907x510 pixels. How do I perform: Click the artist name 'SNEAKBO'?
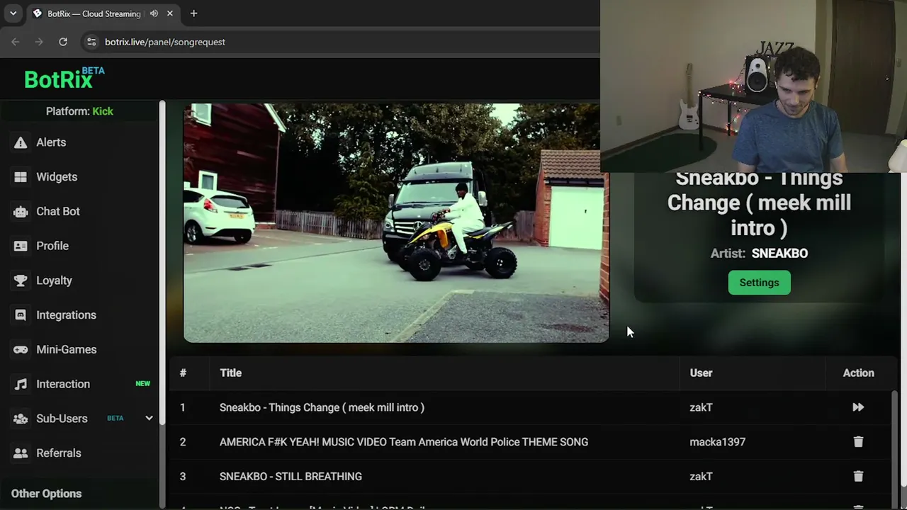click(x=779, y=254)
